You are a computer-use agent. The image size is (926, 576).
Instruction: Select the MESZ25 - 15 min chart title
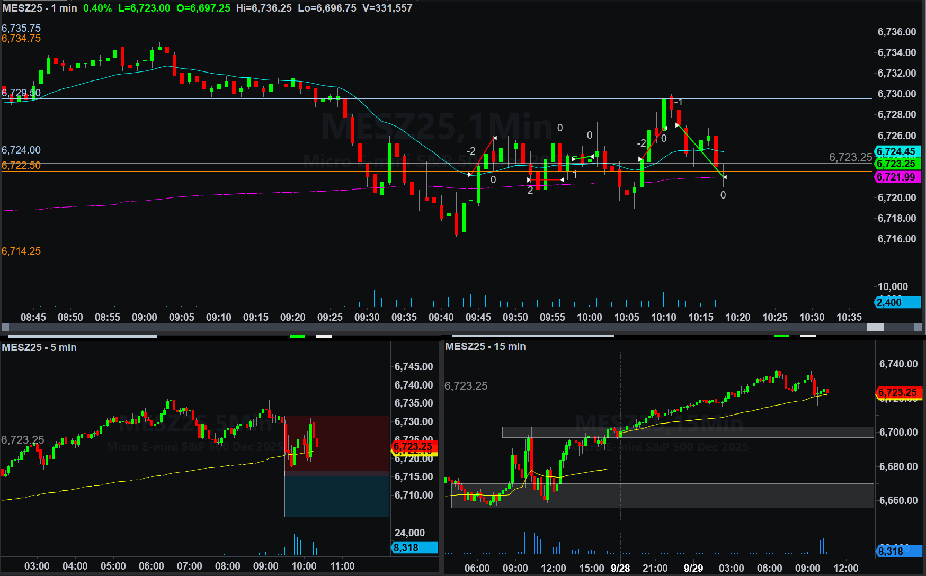485,346
